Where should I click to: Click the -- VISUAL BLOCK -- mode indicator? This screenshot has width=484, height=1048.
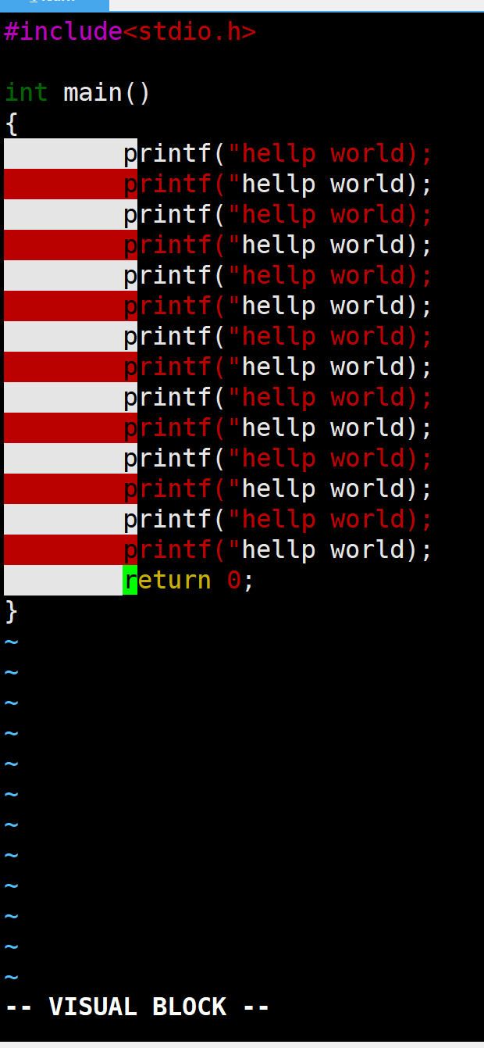(x=137, y=1007)
